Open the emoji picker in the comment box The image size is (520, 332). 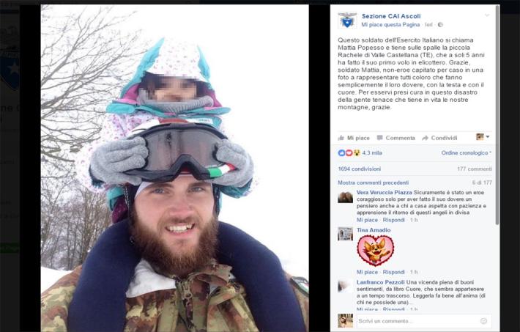coord(483,321)
